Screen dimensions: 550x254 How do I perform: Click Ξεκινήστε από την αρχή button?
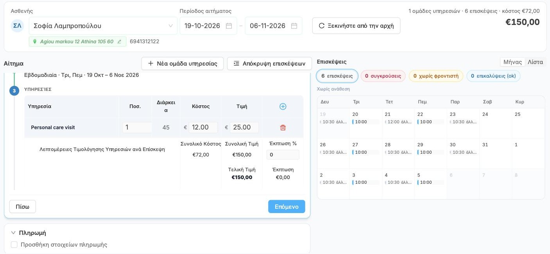click(356, 26)
